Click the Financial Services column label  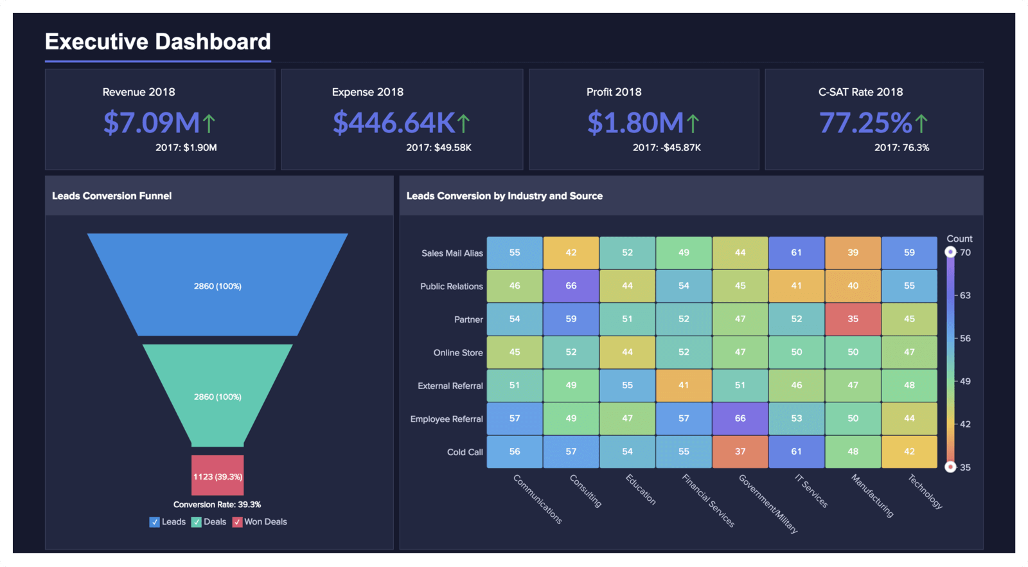tap(708, 500)
